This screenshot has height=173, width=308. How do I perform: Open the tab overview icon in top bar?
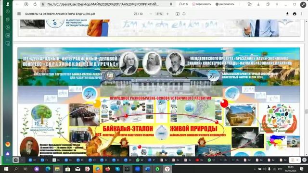(268, 4)
